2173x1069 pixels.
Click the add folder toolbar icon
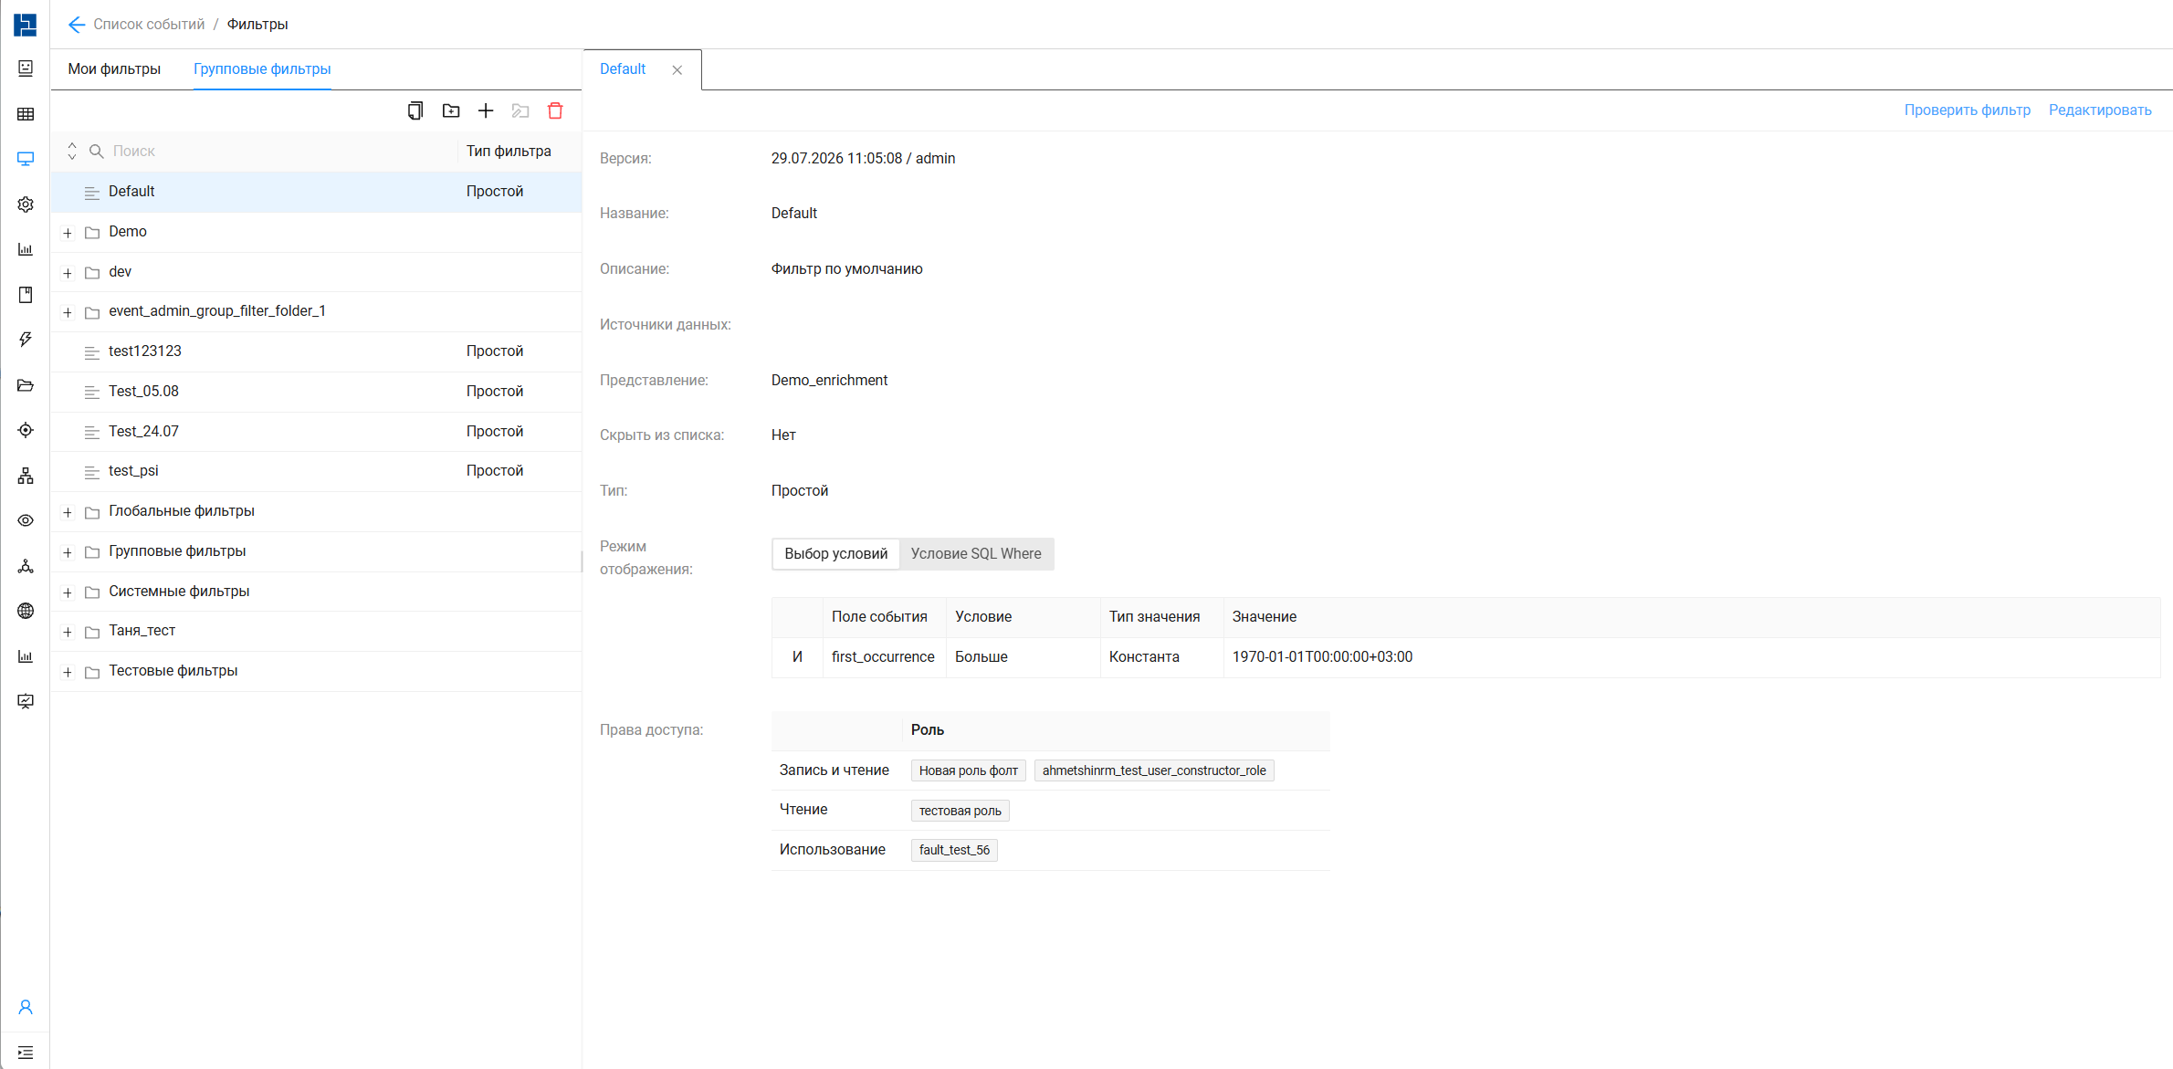[451, 110]
